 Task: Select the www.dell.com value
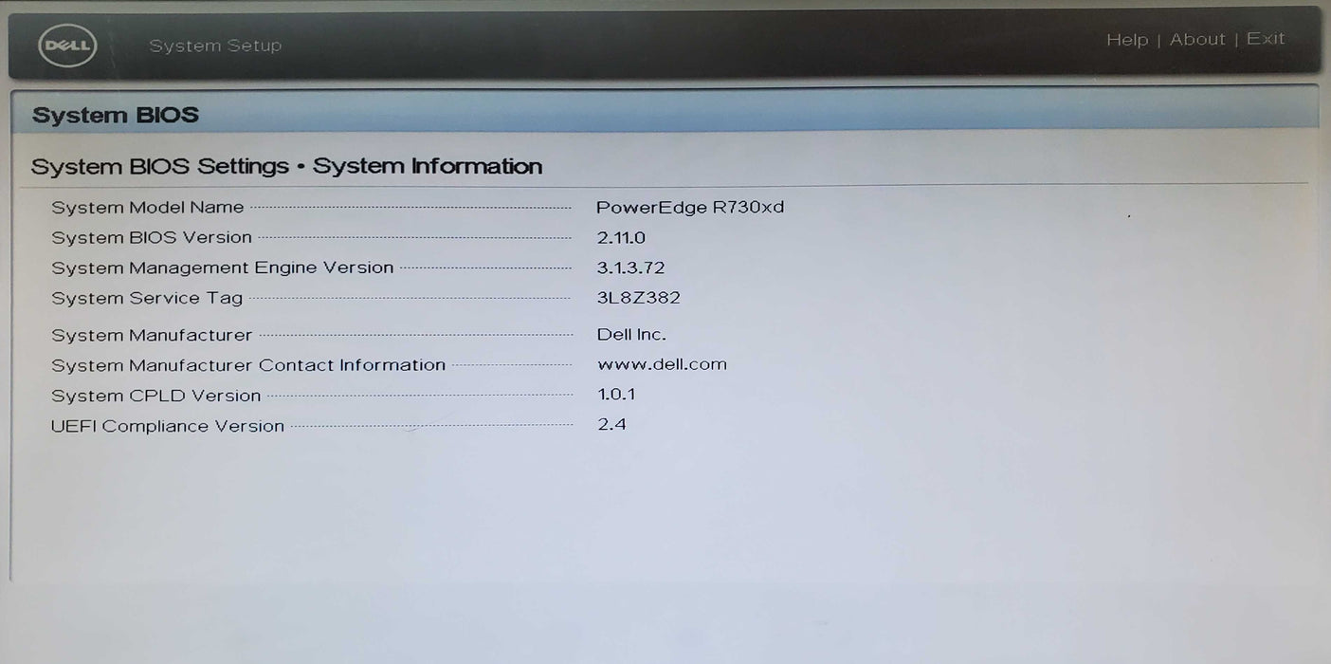pyautogui.click(x=662, y=364)
